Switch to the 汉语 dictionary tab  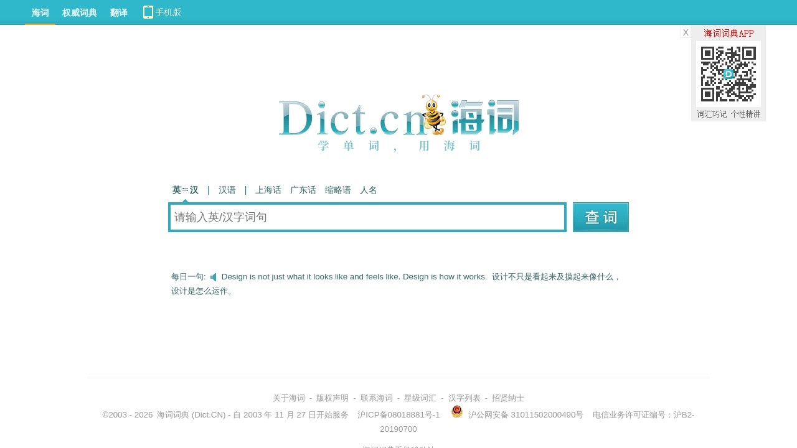coord(227,190)
